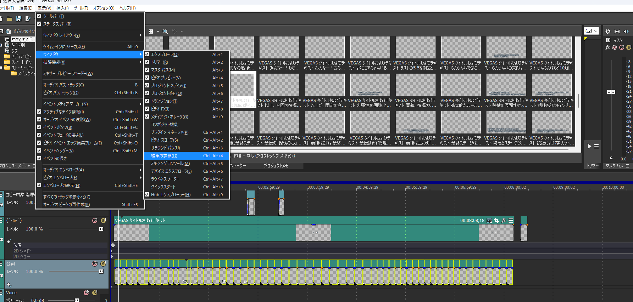Open 編集(E) menu
The height and width of the screenshot is (302, 633).
(26, 8)
